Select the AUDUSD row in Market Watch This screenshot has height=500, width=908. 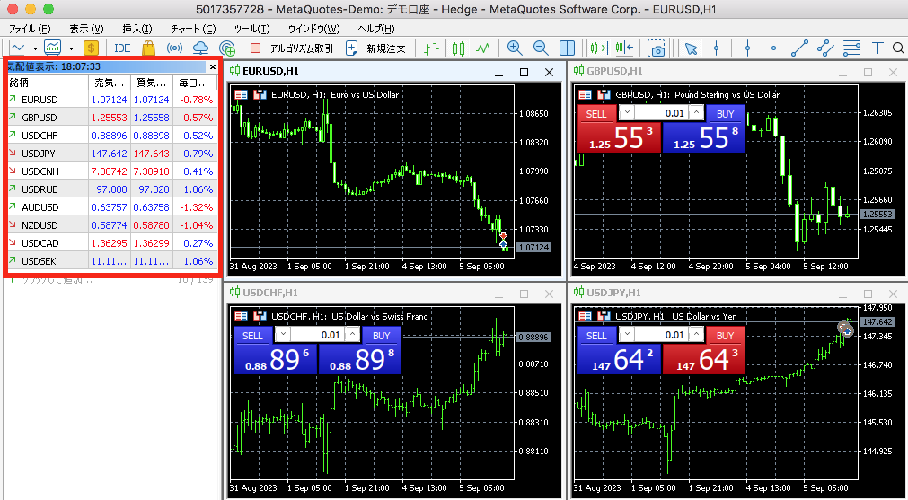click(x=112, y=207)
